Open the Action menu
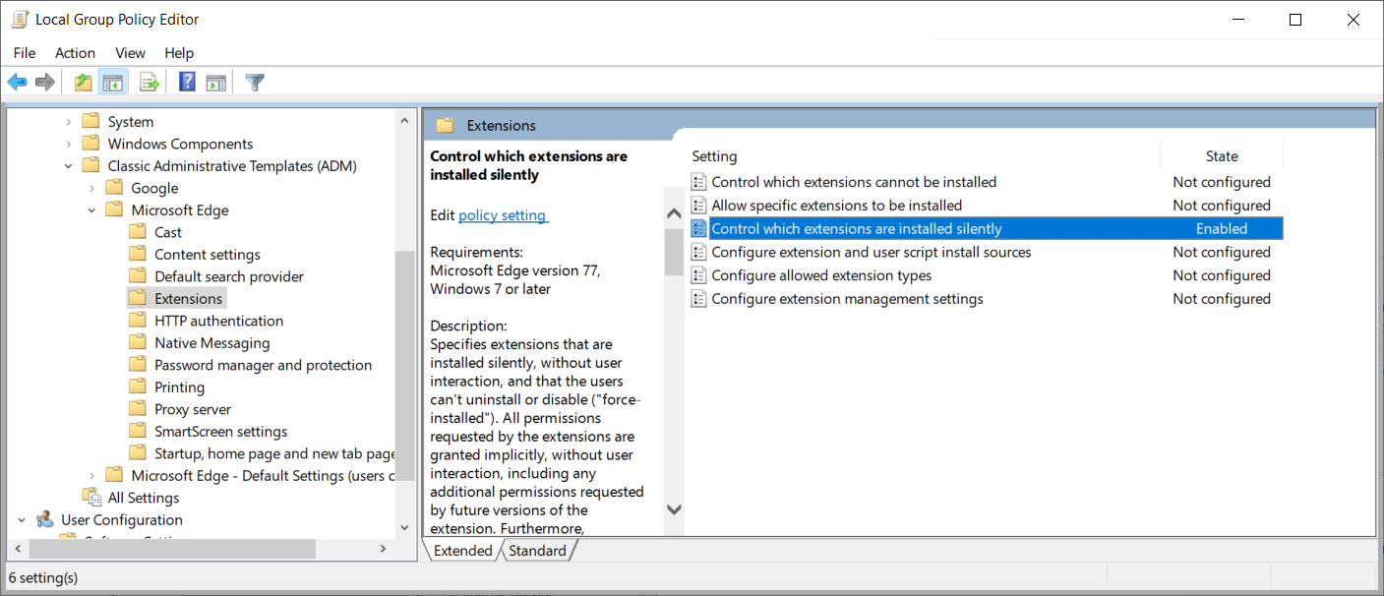 point(75,53)
